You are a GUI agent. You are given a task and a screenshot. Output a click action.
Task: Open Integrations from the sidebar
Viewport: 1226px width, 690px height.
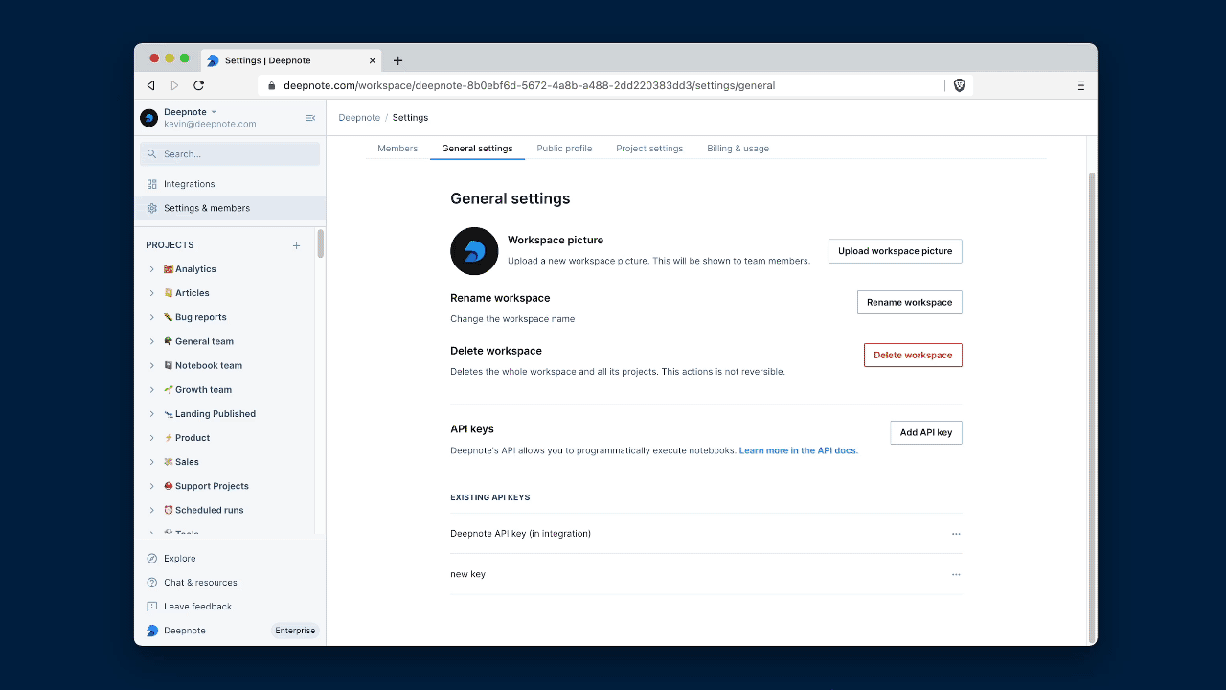189,184
